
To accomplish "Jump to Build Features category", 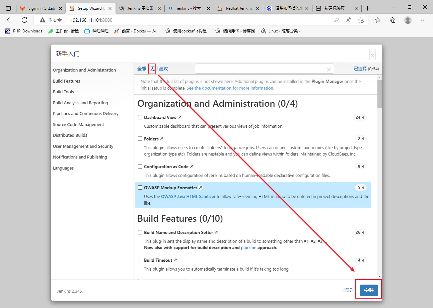I will pos(66,81).
